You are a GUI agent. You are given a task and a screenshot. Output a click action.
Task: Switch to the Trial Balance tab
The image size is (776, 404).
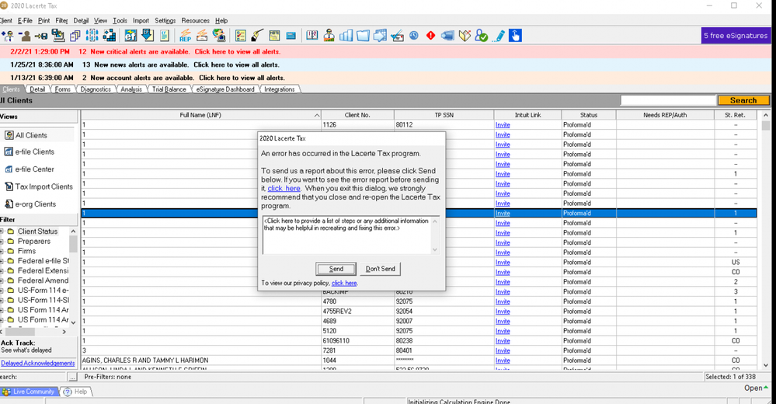click(169, 89)
